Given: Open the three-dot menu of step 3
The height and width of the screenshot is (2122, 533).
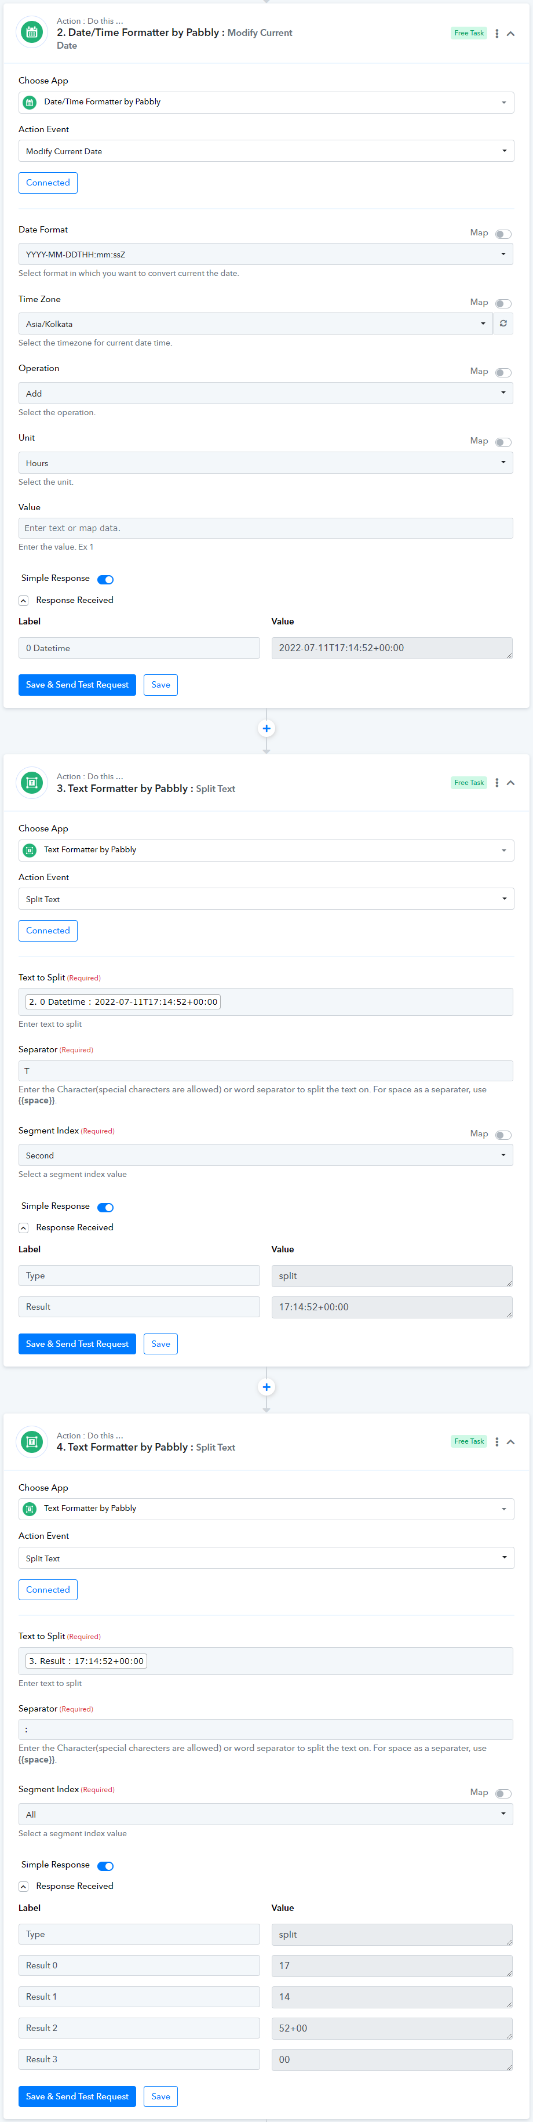Looking at the screenshot, I should pos(497,783).
